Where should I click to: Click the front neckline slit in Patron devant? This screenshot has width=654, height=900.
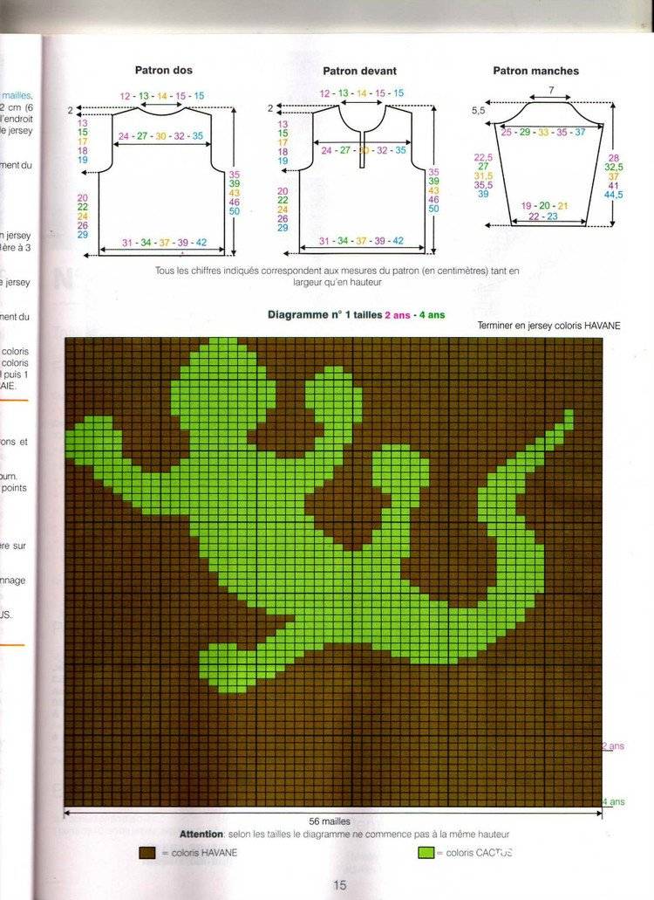point(362,150)
